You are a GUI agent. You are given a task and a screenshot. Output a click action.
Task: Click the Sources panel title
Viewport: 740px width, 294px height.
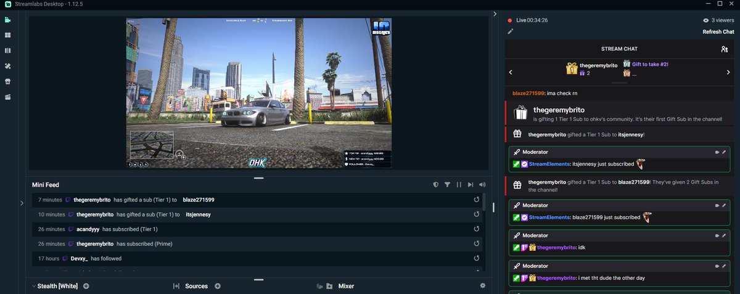(x=197, y=286)
